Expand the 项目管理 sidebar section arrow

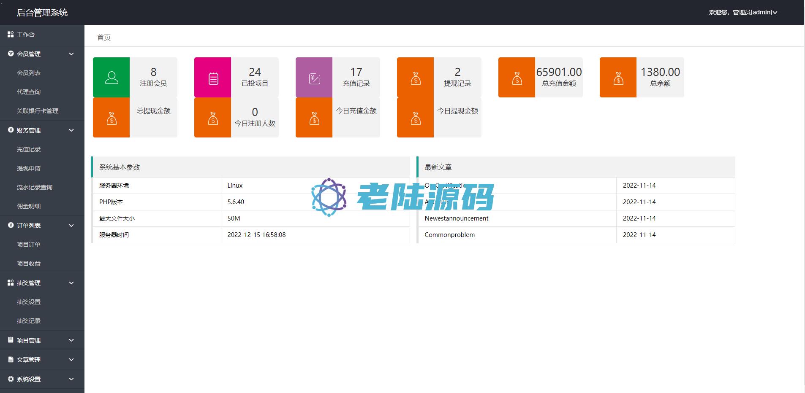click(x=71, y=340)
